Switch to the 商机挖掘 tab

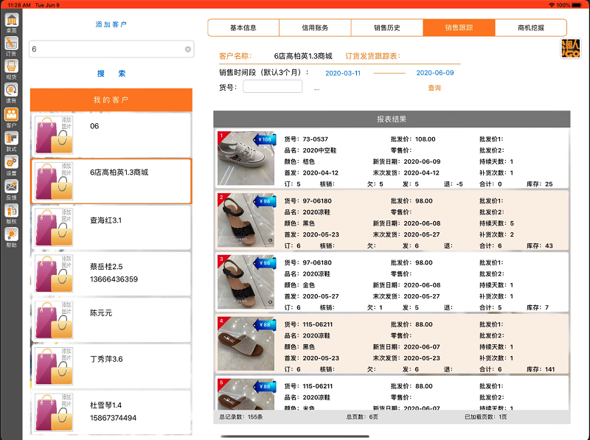tap(530, 28)
